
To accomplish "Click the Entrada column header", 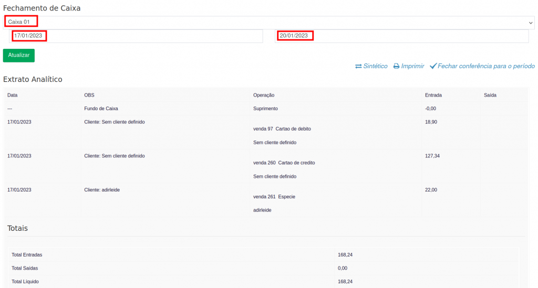I will 433,95.
